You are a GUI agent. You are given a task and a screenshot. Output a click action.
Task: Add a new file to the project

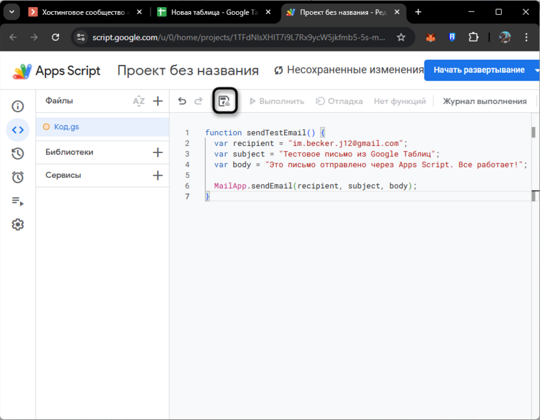tap(157, 101)
